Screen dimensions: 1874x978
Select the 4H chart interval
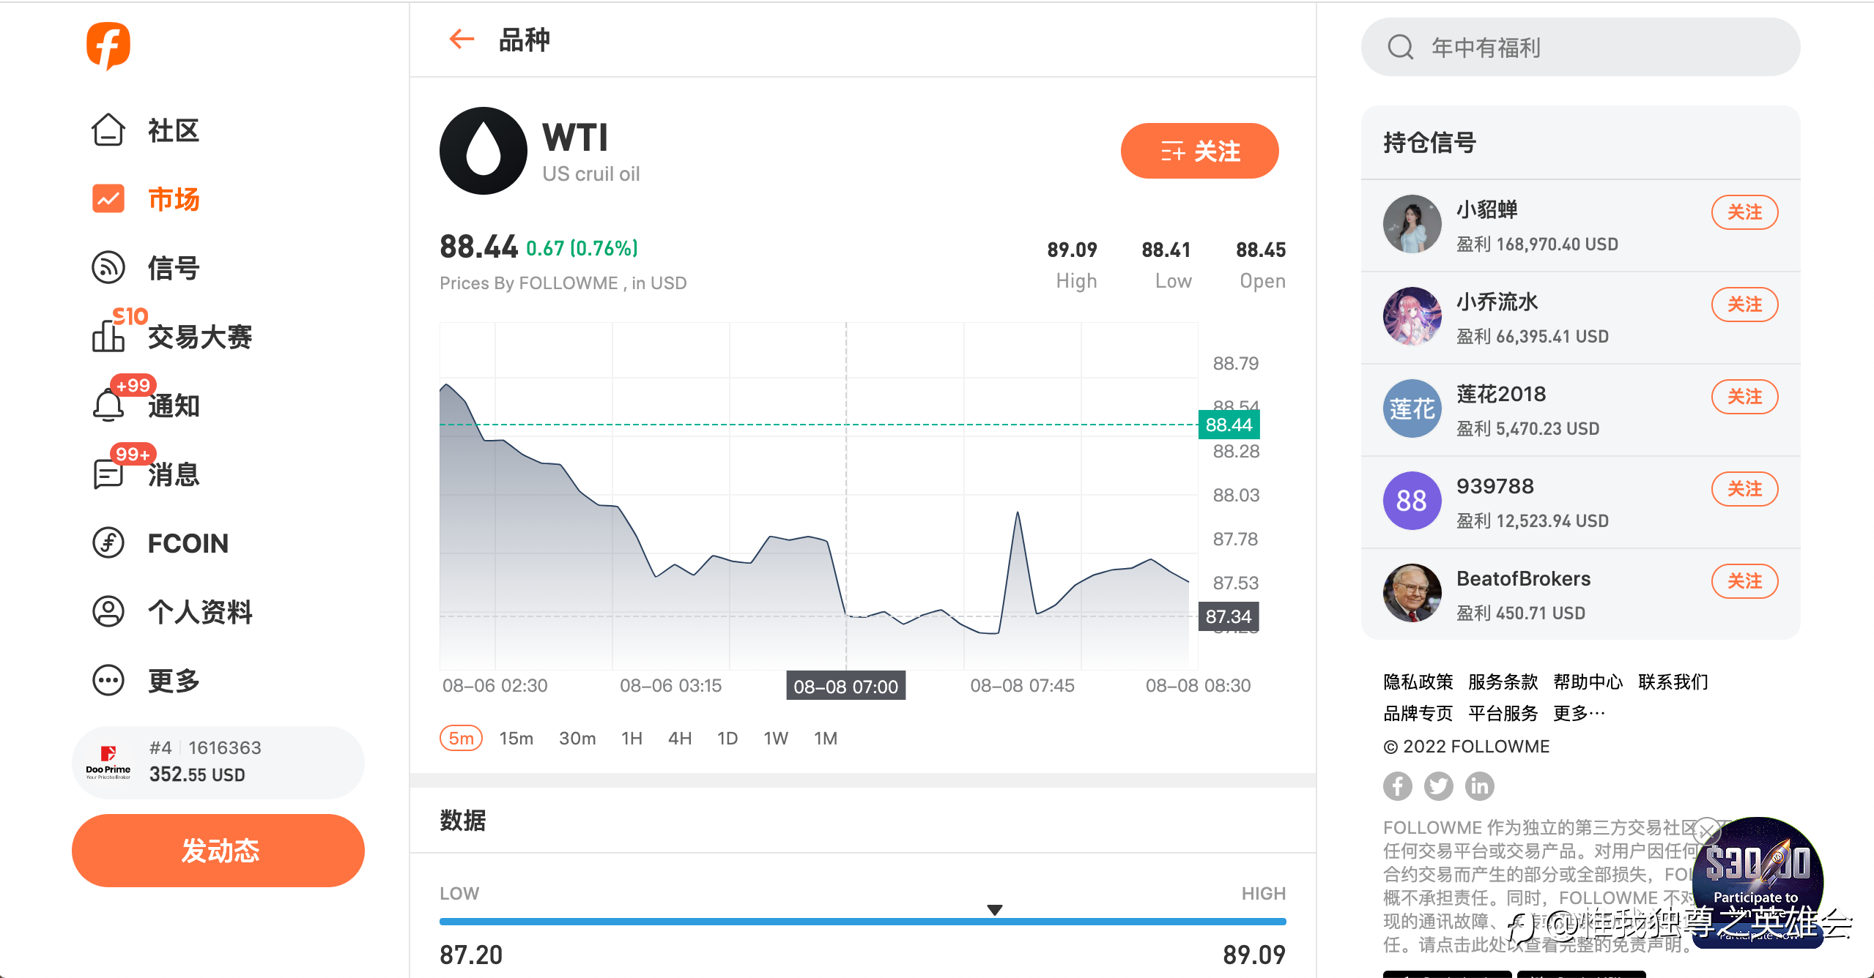coord(680,738)
